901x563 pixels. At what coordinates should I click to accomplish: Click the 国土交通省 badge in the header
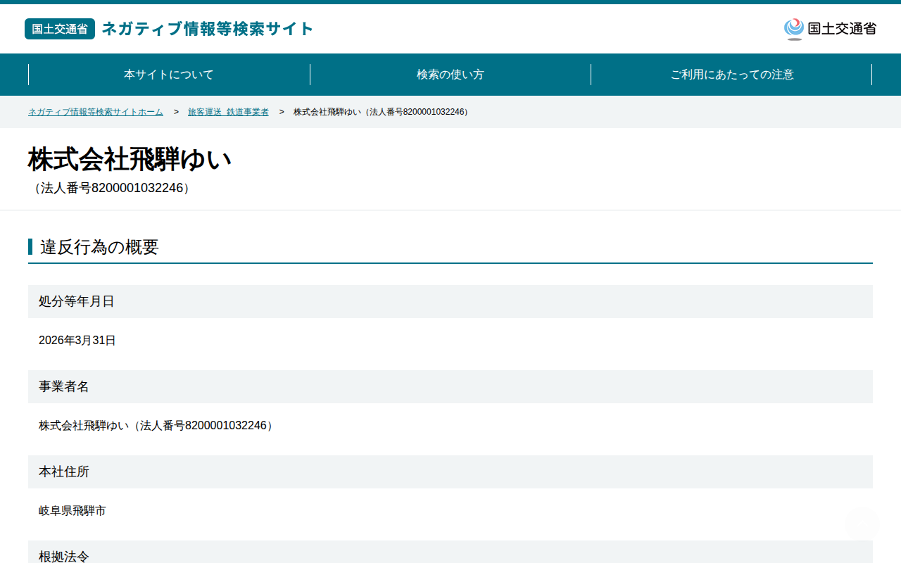[60, 29]
